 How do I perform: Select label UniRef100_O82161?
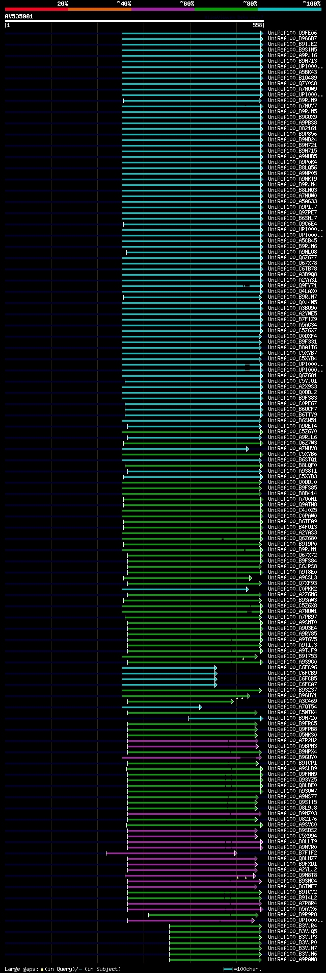tap(292, 128)
